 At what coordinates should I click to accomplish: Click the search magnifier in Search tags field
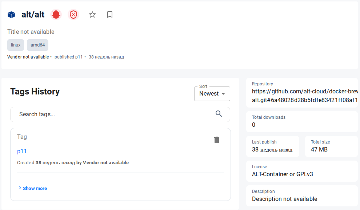[219, 114]
